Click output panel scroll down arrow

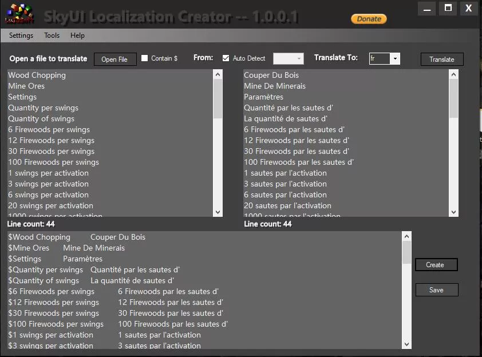click(x=406, y=344)
